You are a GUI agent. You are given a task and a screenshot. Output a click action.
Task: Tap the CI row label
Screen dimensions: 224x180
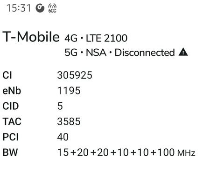pyautogui.click(x=7, y=75)
